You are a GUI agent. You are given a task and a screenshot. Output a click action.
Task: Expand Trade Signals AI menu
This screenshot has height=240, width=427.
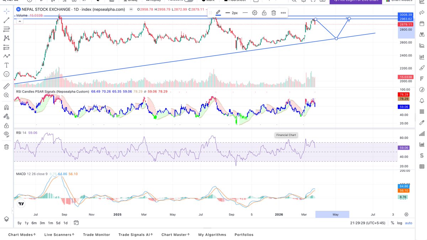coord(136,235)
